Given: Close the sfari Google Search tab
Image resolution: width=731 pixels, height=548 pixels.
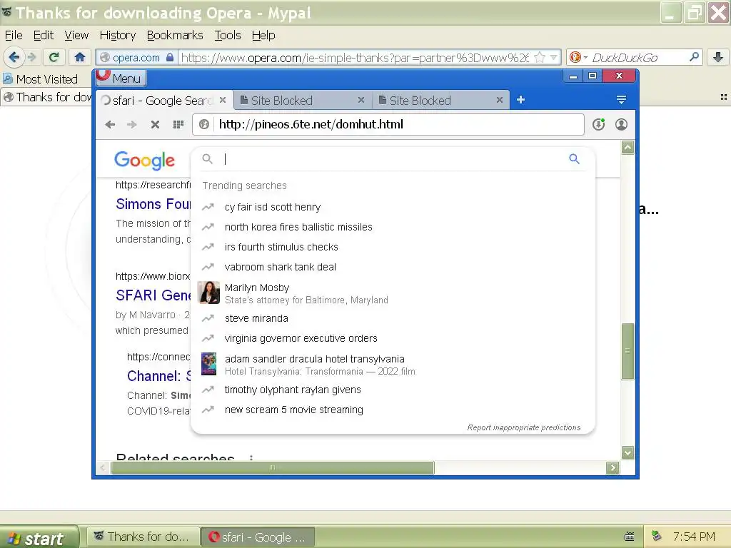Looking at the screenshot, I should pos(223,100).
